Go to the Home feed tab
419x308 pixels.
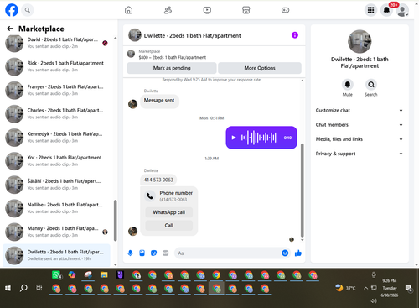pyautogui.click(x=128, y=10)
